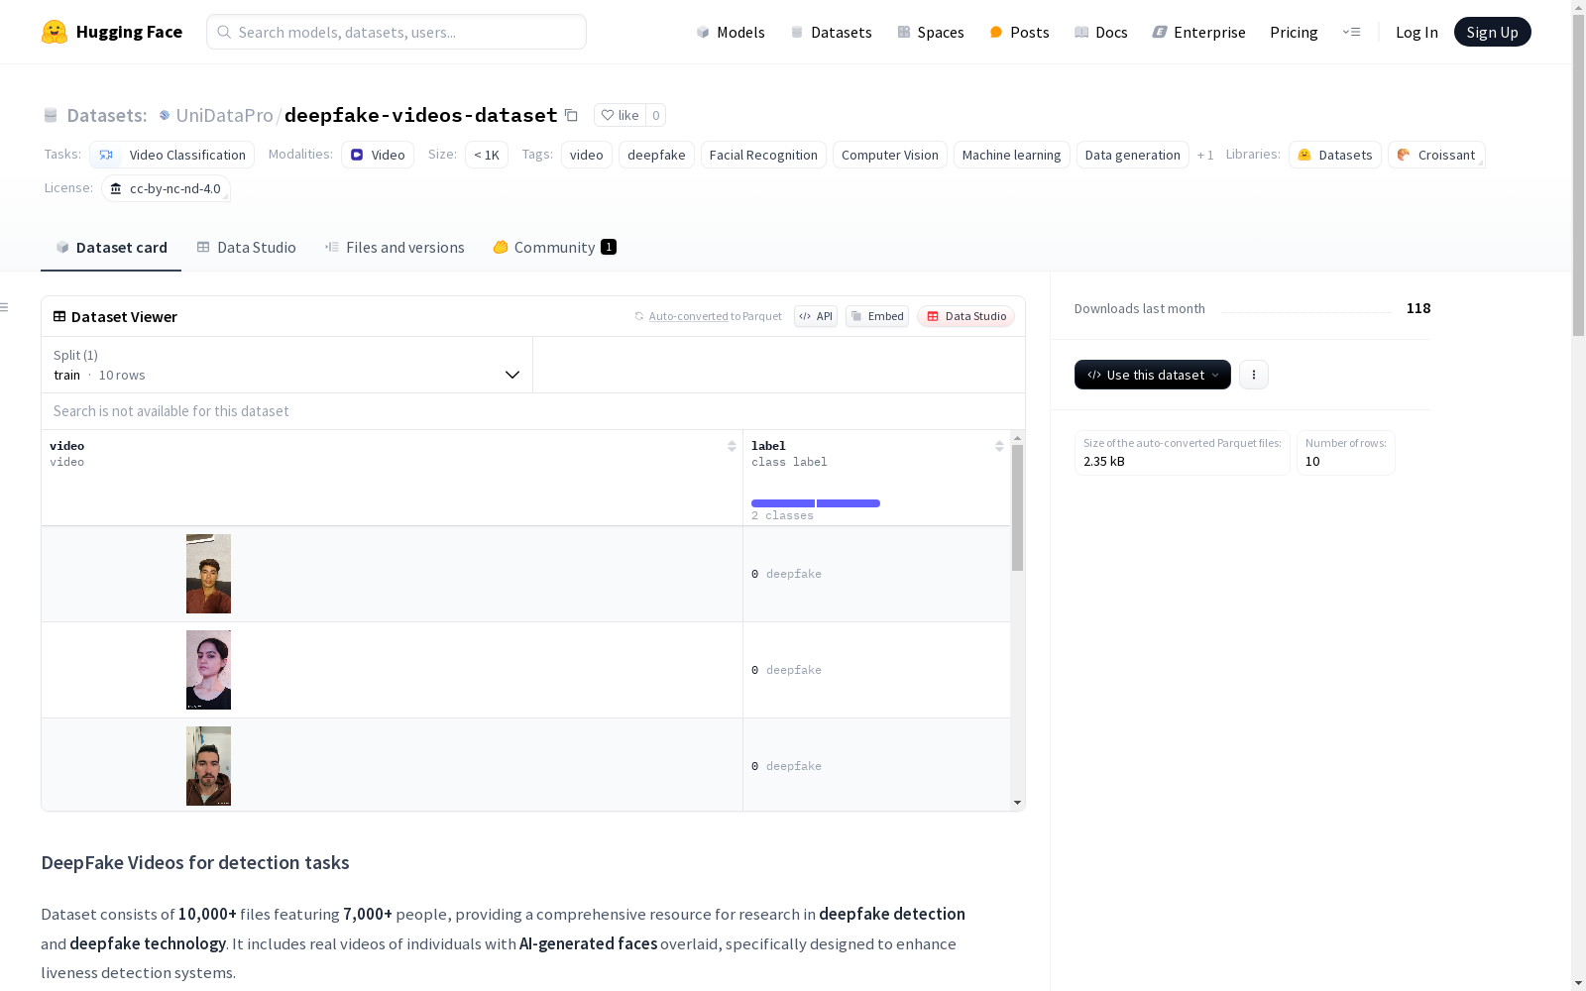
Task: Open the second video thumbnail
Action: click(x=208, y=670)
